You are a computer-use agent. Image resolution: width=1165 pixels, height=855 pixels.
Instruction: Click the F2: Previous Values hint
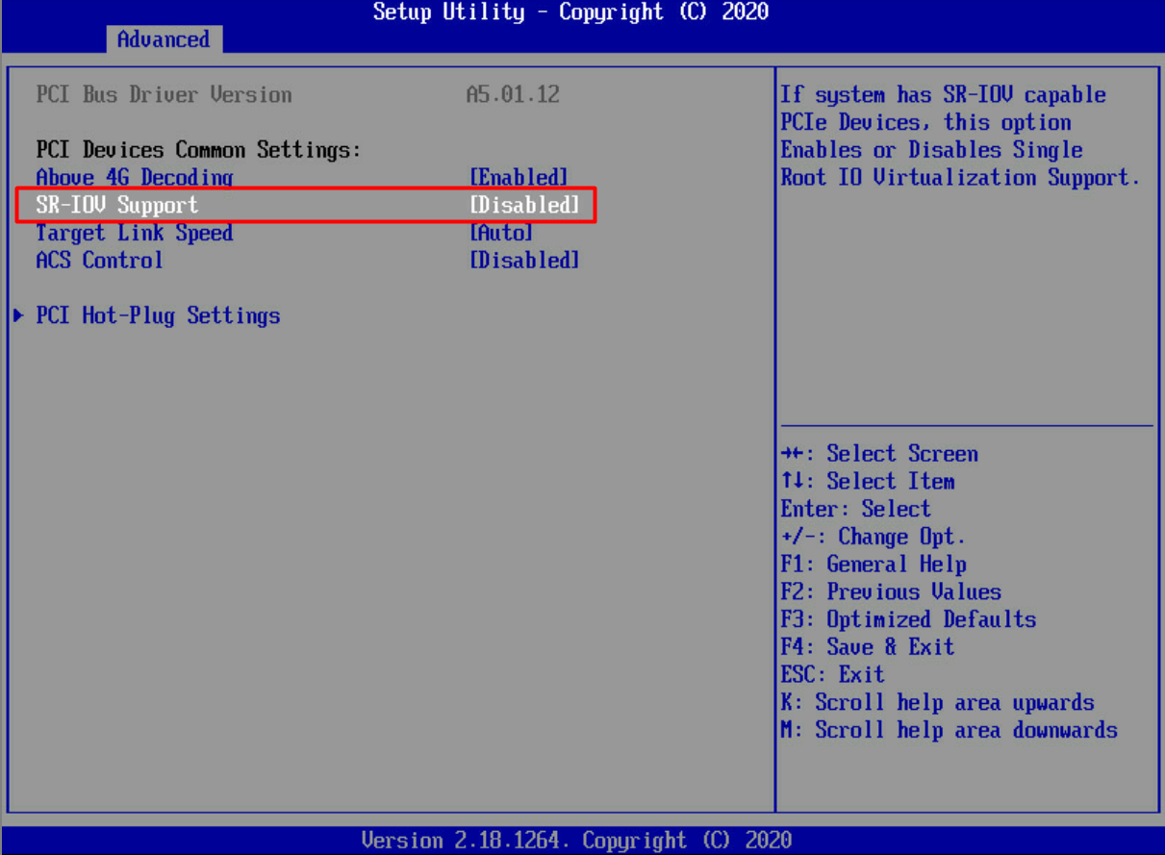891,591
